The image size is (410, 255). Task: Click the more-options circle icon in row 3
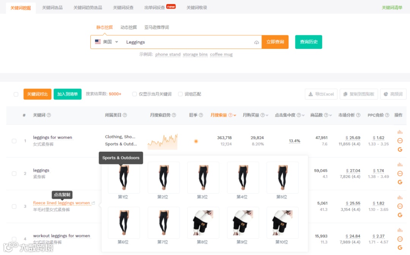click(x=400, y=206)
